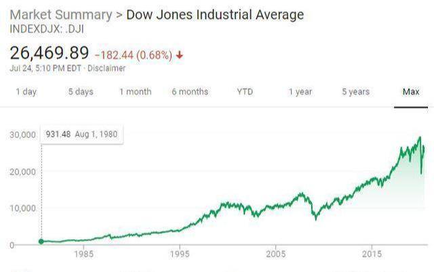The width and height of the screenshot is (434, 272).
Task: Click the green data point dot on chart
Action: [41, 241]
